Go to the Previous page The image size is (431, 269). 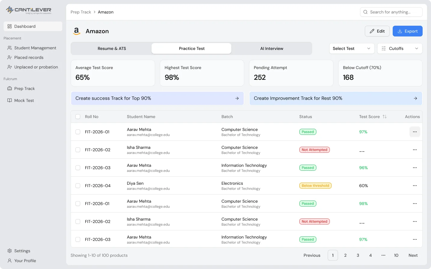[x=312, y=255]
